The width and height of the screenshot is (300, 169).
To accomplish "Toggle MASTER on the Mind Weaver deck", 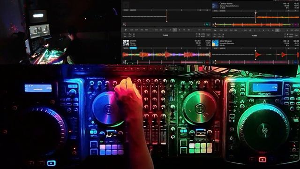I will point(222,48).
